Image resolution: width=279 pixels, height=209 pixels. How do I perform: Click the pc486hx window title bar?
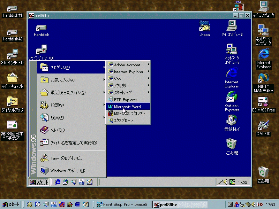click(139, 16)
